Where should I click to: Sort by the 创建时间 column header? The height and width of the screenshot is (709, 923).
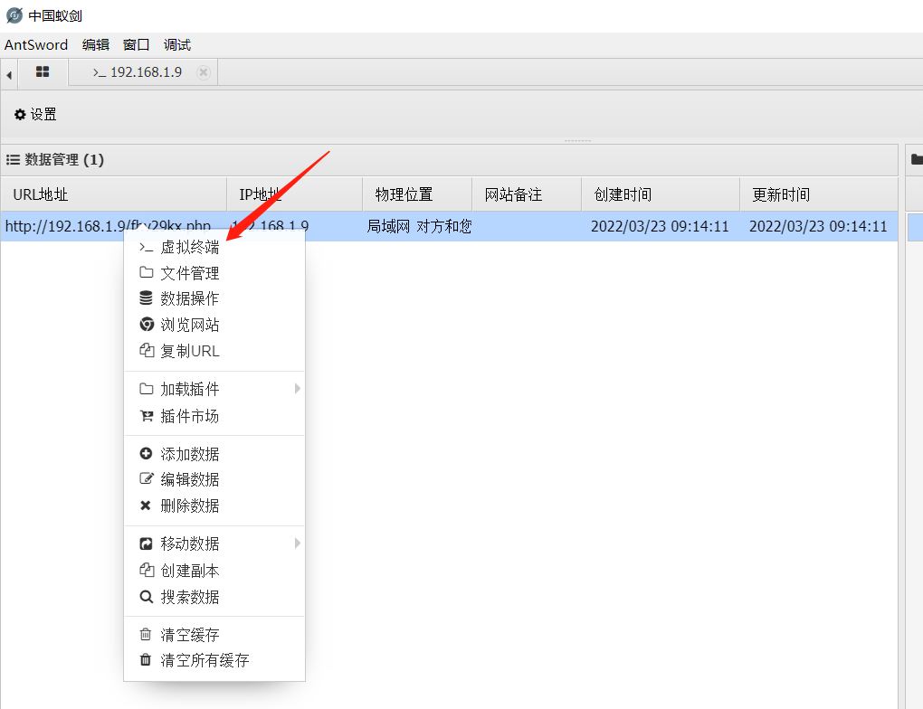coord(661,194)
